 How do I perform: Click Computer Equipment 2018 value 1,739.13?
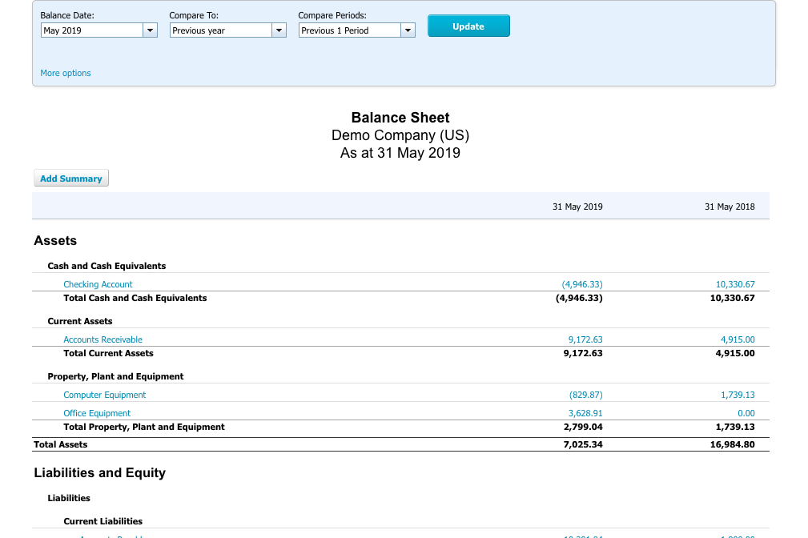pyautogui.click(x=738, y=395)
